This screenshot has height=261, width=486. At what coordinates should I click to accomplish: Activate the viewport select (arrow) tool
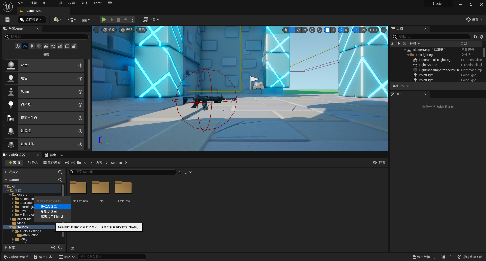286,30
